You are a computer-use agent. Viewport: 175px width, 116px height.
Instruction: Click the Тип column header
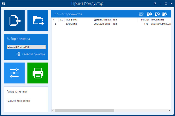click(115, 20)
